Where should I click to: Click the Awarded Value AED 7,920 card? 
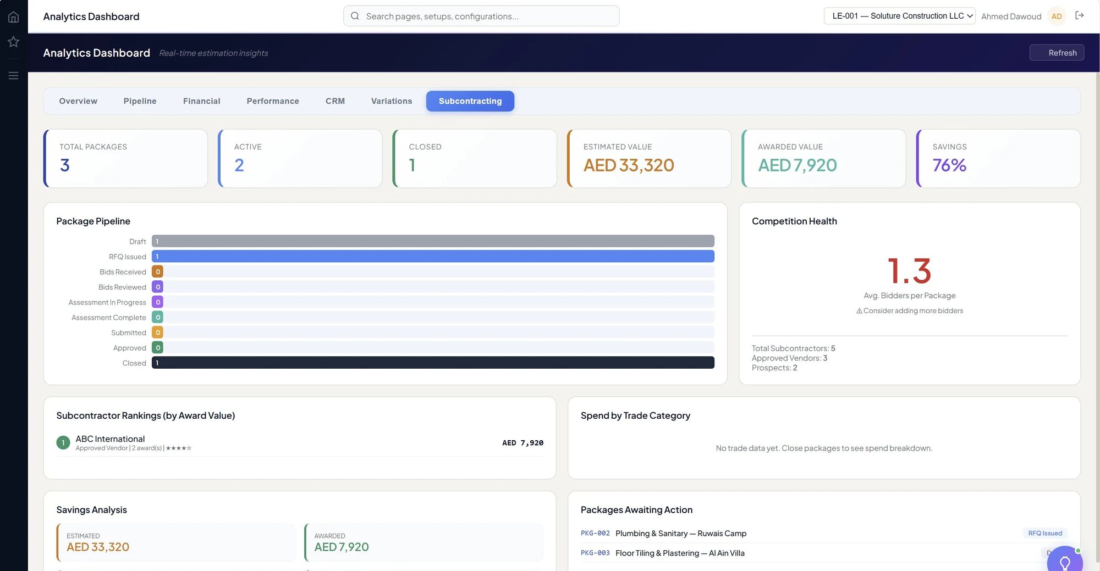click(x=824, y=158)
